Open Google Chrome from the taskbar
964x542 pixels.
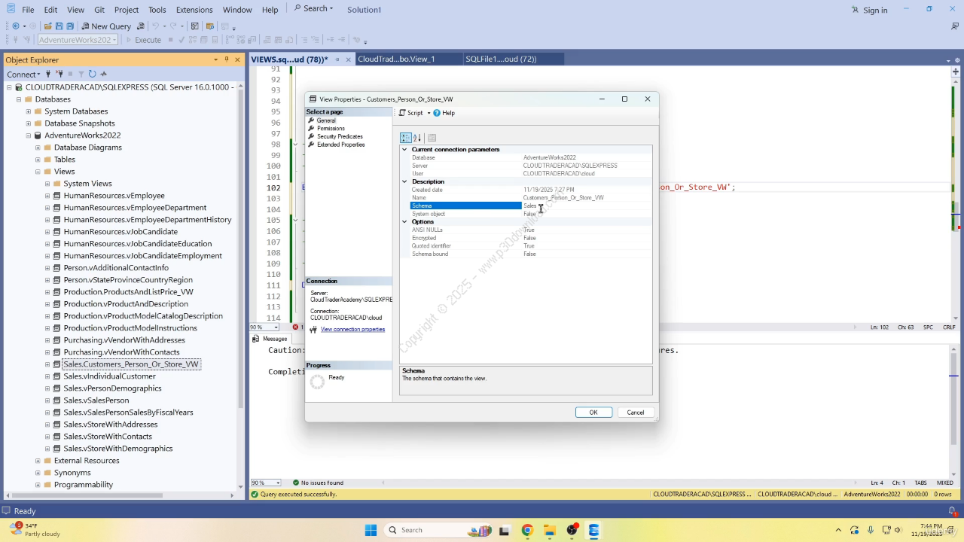[x=527, y=530]
